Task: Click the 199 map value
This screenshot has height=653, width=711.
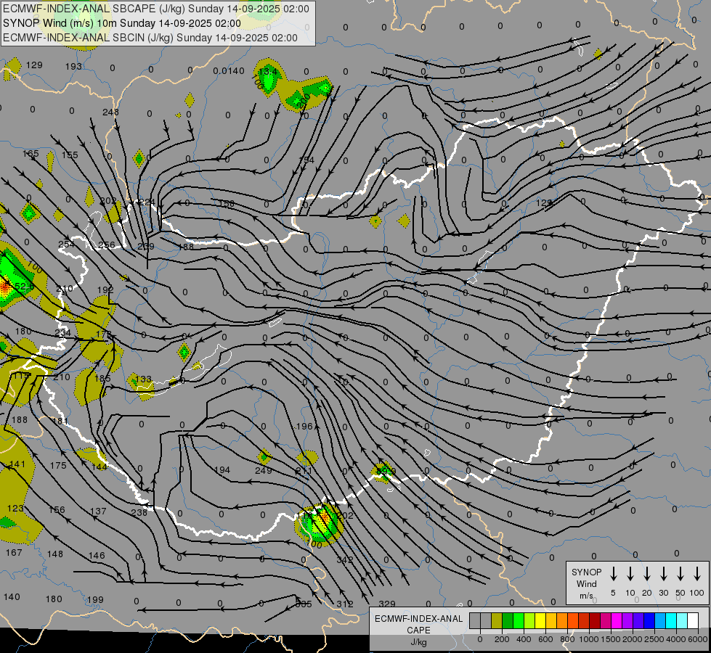Action: [95, 599]
